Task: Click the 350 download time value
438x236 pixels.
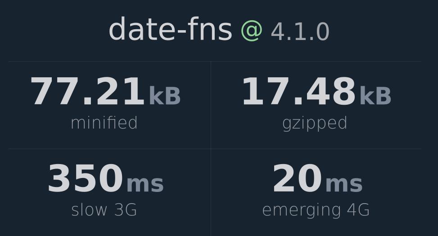Action: click(x=86, y=178)
